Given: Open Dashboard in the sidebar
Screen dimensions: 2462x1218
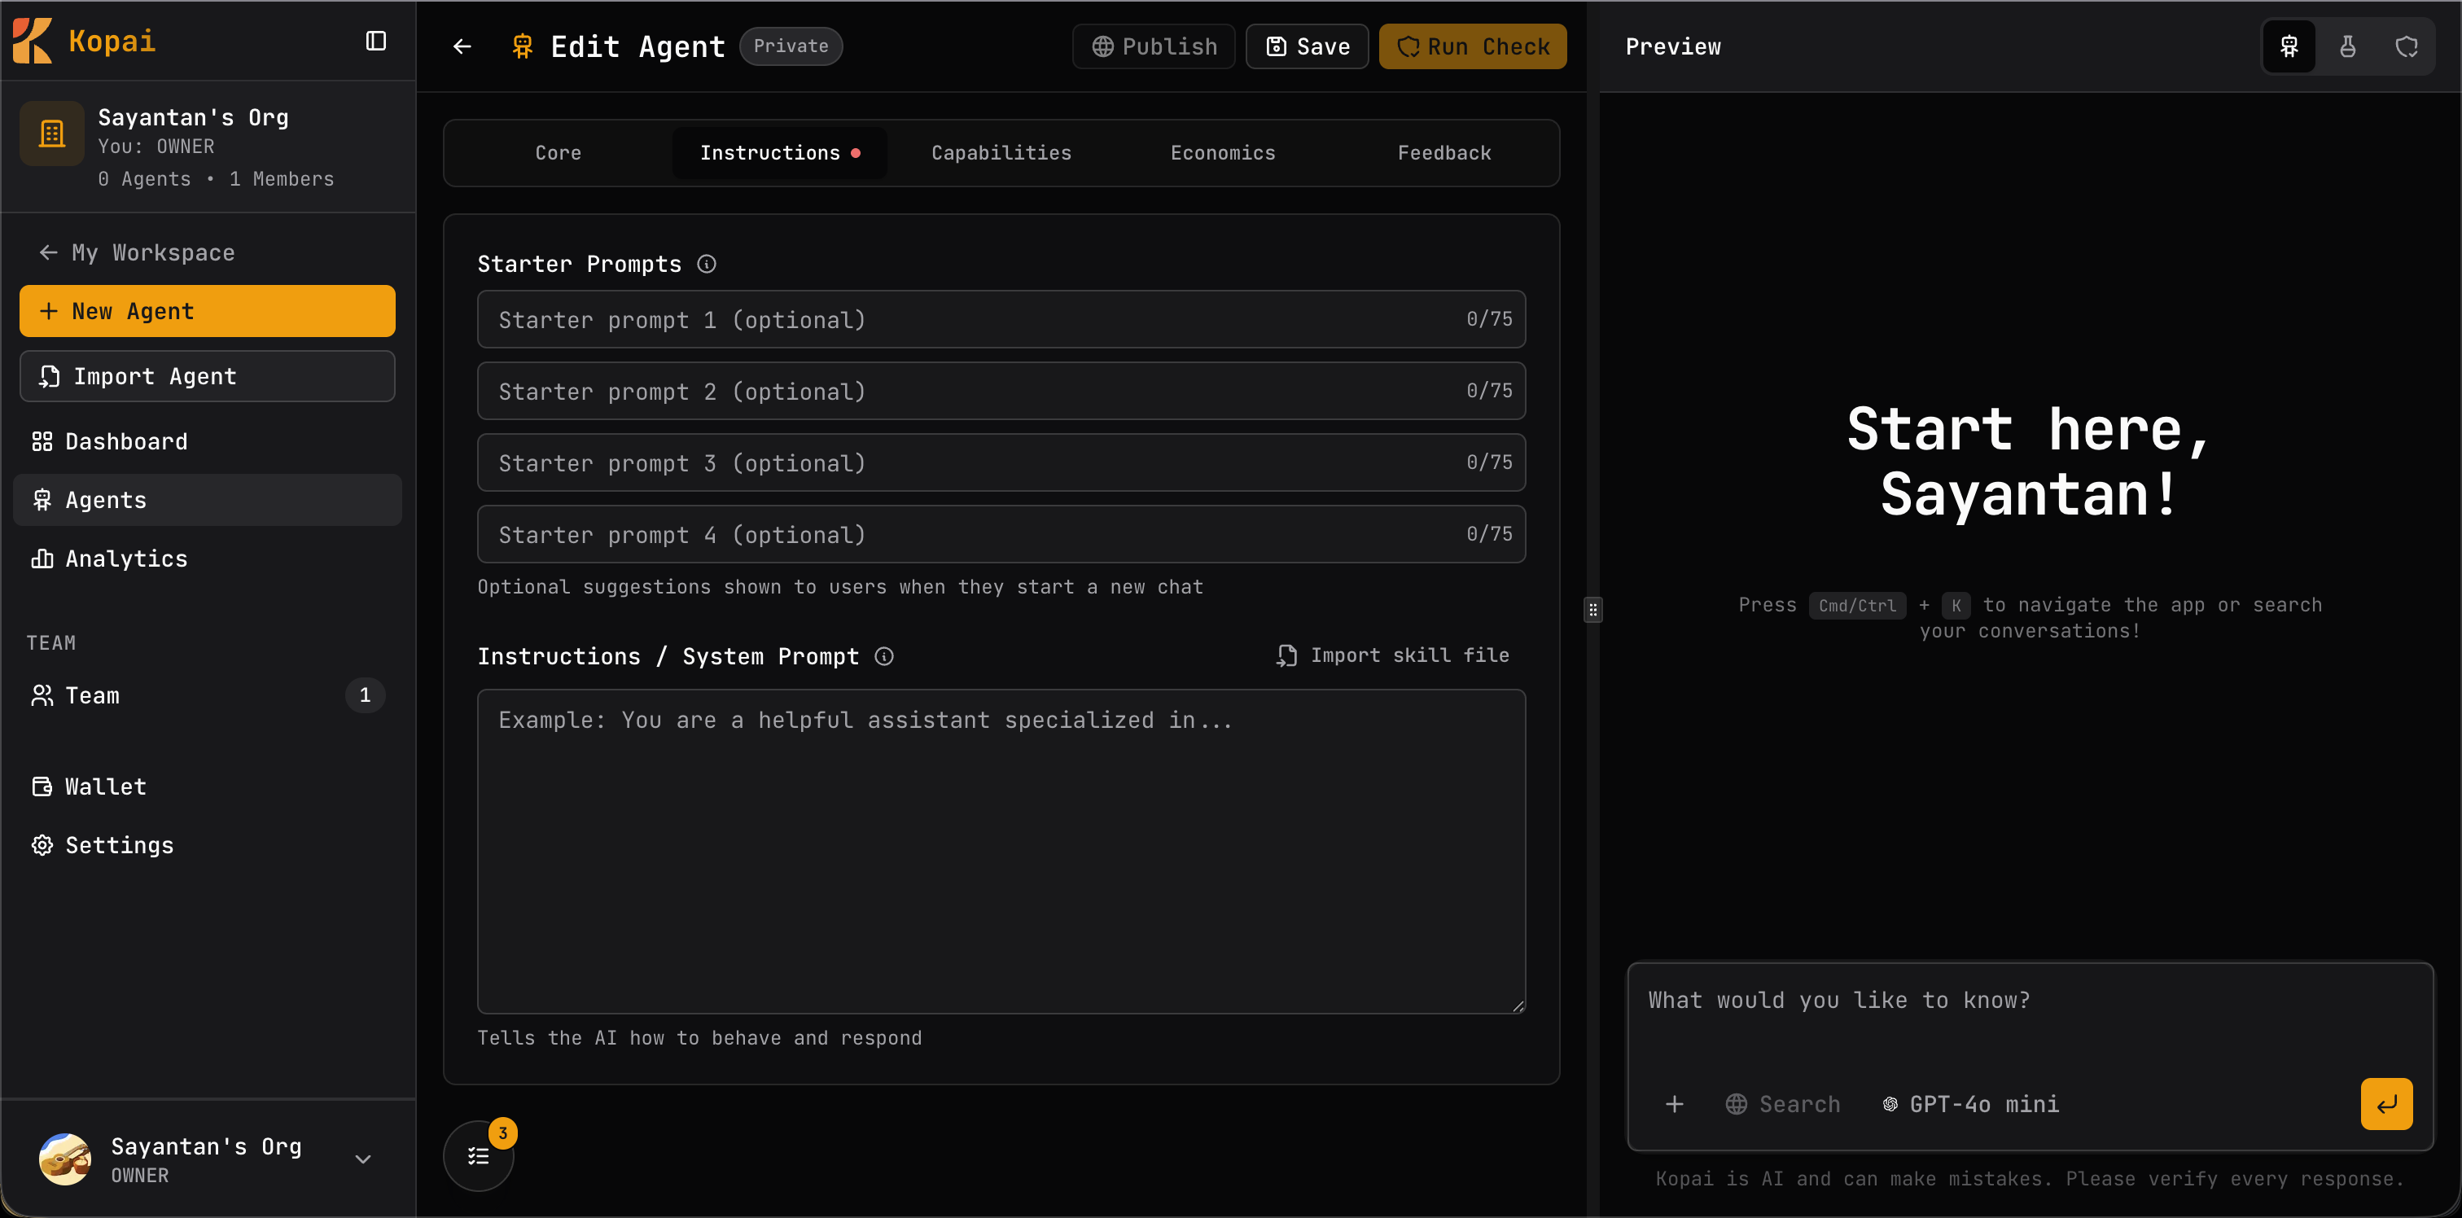Looking at the screenshot, I should 208,442.
